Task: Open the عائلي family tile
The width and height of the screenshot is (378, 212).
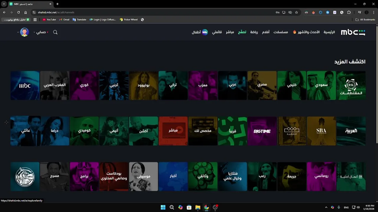Action: (25, 131)
